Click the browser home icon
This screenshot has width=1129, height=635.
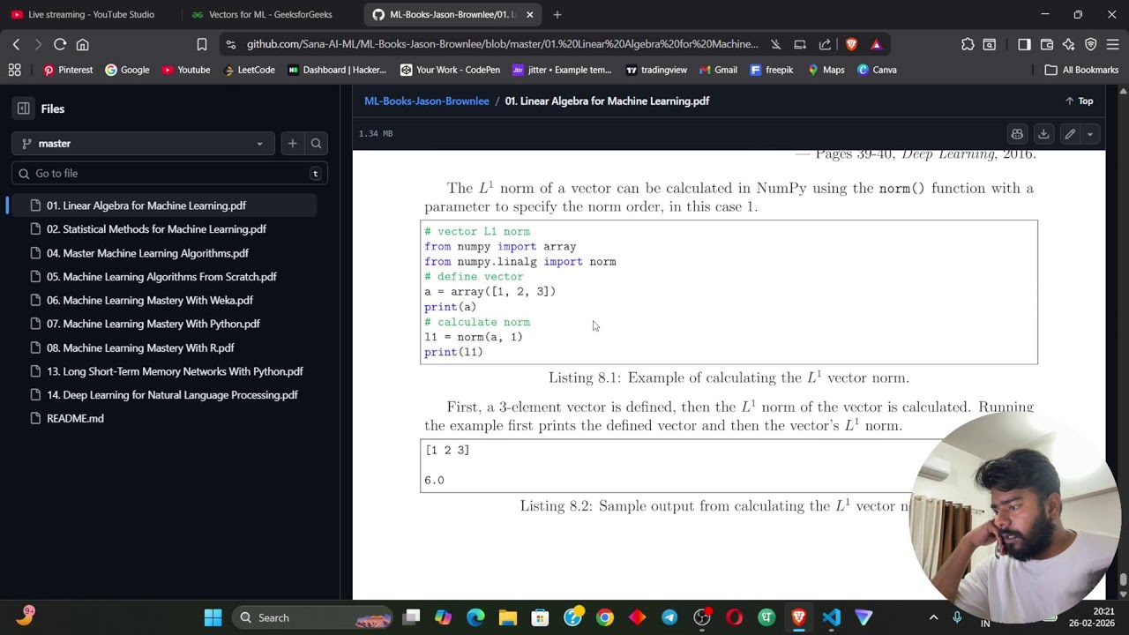click(x=82, y=44)
